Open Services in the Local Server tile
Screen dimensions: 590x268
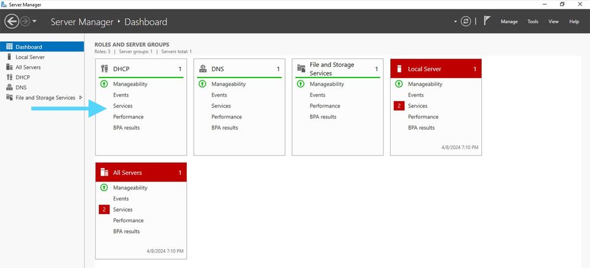[417, 106]
